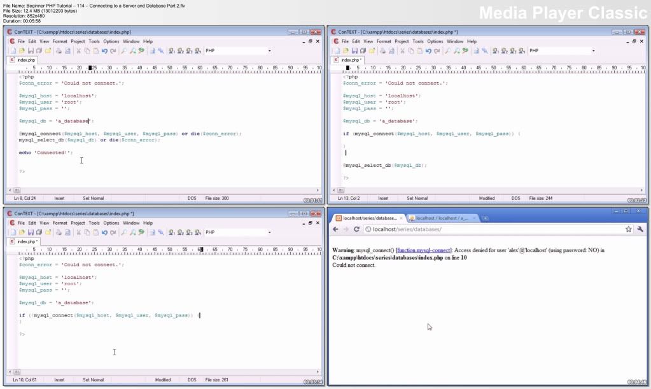651x389 pixels.
Task: Click the 'if (!mysql_connect(' code line
Action: coord(109,316)
